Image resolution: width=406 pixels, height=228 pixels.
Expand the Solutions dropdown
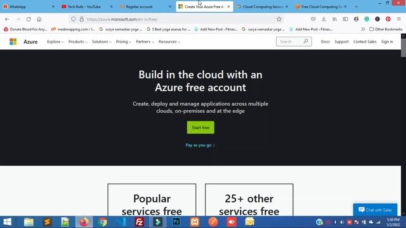tap(101, 42)
